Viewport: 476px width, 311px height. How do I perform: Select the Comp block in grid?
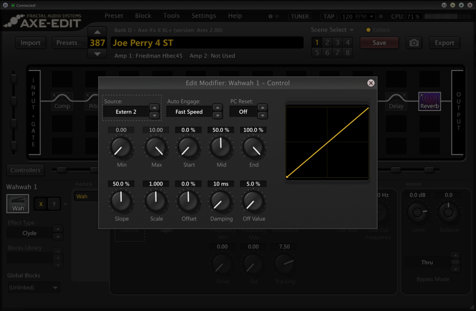tap(62, 101)
